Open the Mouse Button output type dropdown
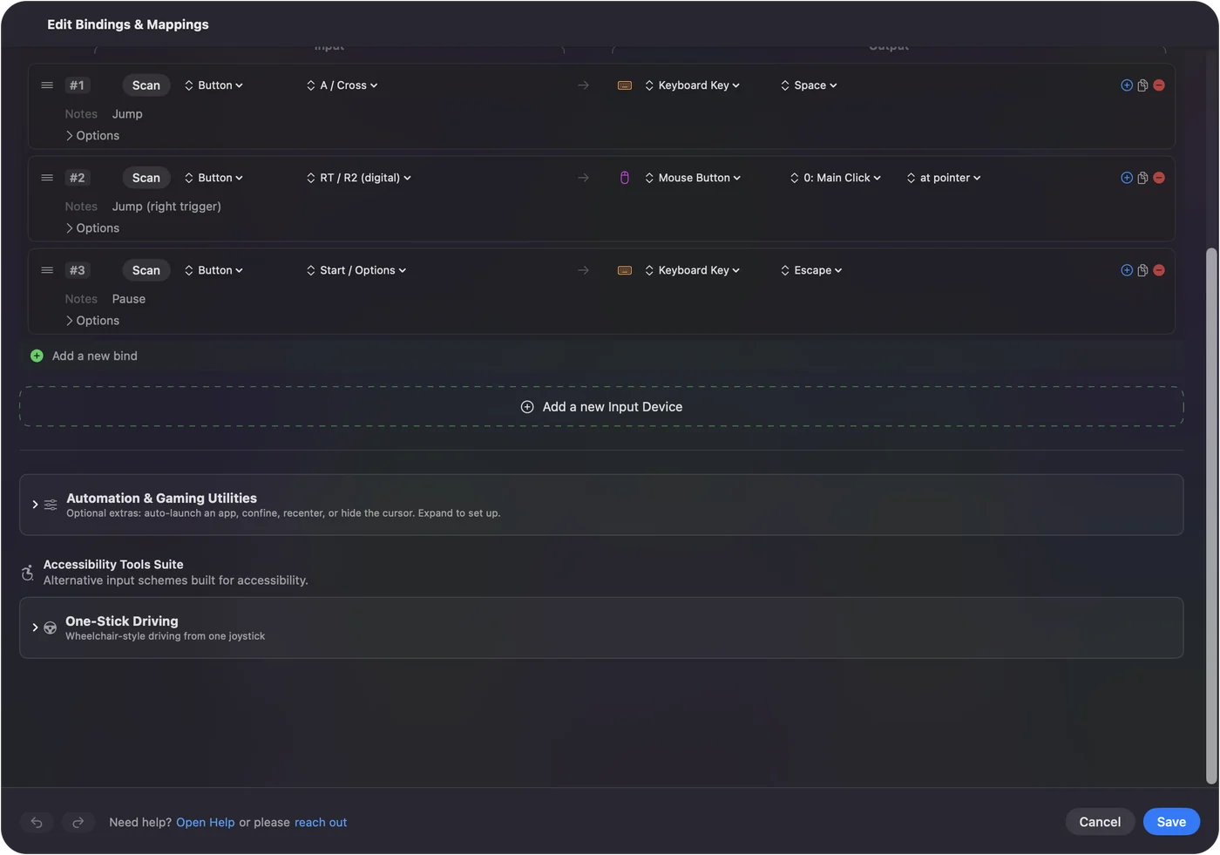This screenshot has height=855, width=1220. point(693,178)
